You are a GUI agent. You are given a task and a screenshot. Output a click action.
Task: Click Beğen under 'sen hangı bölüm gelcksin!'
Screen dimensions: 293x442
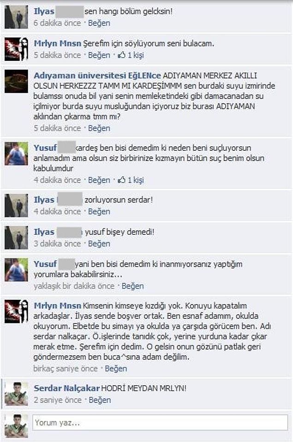[x=99, y=23]
